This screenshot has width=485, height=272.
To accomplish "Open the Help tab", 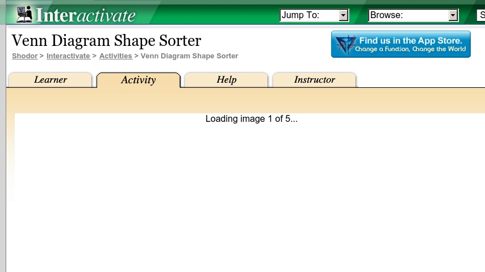I will point(226,80).
